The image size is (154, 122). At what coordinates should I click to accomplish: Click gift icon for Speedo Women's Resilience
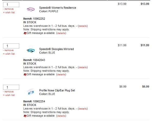25,33
